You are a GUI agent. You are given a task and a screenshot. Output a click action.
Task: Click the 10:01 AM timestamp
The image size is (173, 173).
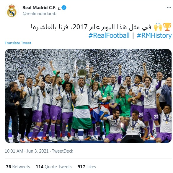[14, 151]
